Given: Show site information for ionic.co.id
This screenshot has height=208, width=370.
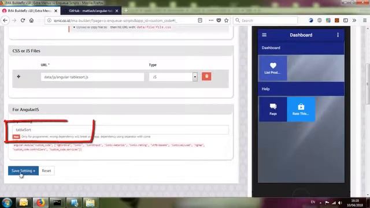Looking at the screenshot, I should (49, 21).
